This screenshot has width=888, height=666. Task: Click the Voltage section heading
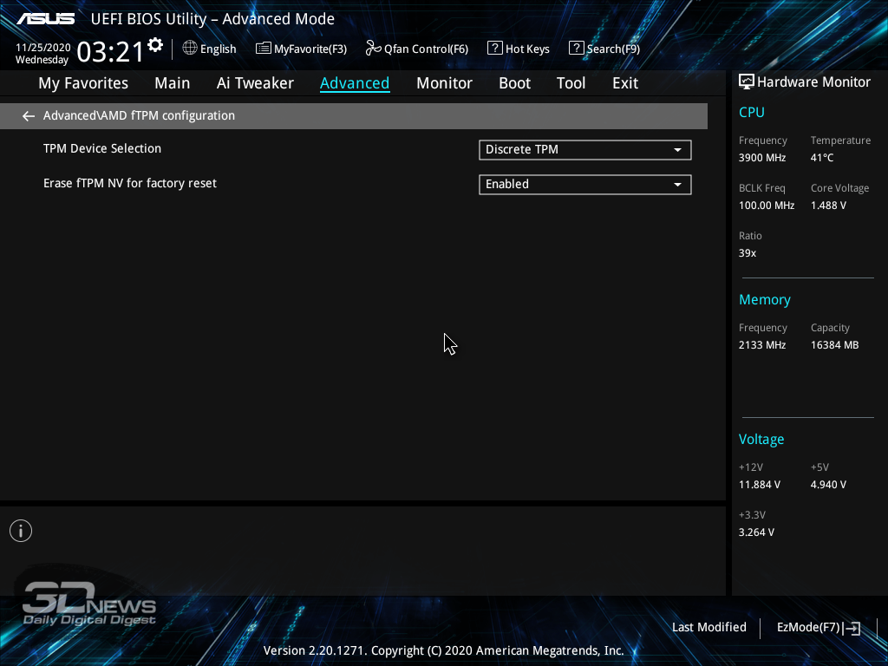click(x=761, y=440)
